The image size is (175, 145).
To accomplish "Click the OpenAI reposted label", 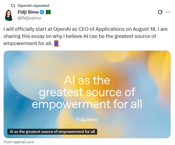I will (33, 6).
